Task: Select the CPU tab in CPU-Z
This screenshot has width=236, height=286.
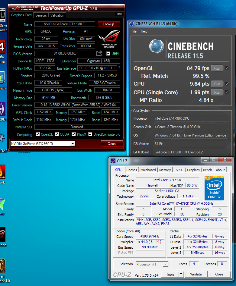Action: click(x=118, y=170)
